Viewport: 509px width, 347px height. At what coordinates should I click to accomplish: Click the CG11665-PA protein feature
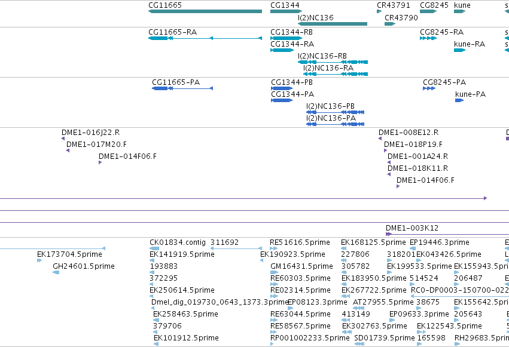pos(182,88)
